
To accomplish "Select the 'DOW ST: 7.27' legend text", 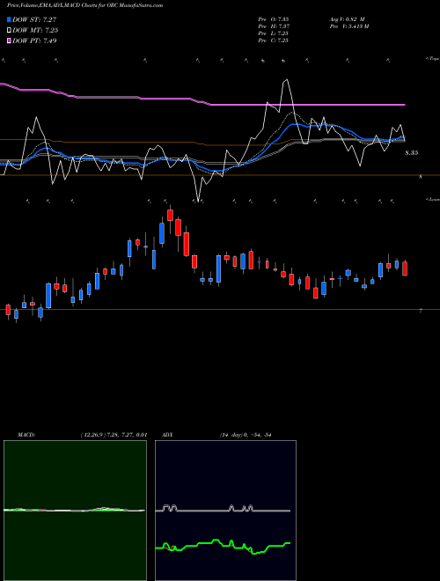I will tap(34, 19).
